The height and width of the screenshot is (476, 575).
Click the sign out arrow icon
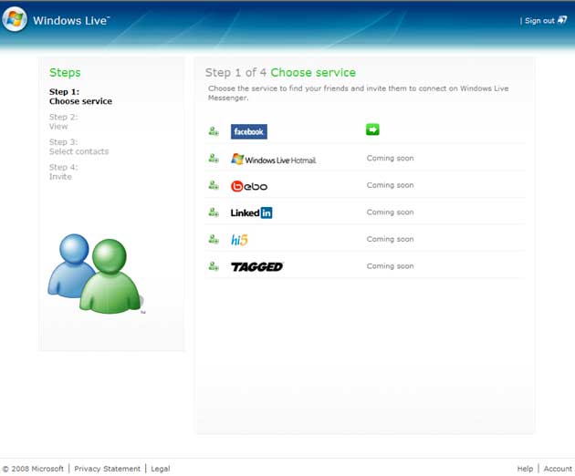(x=562, y=20)
